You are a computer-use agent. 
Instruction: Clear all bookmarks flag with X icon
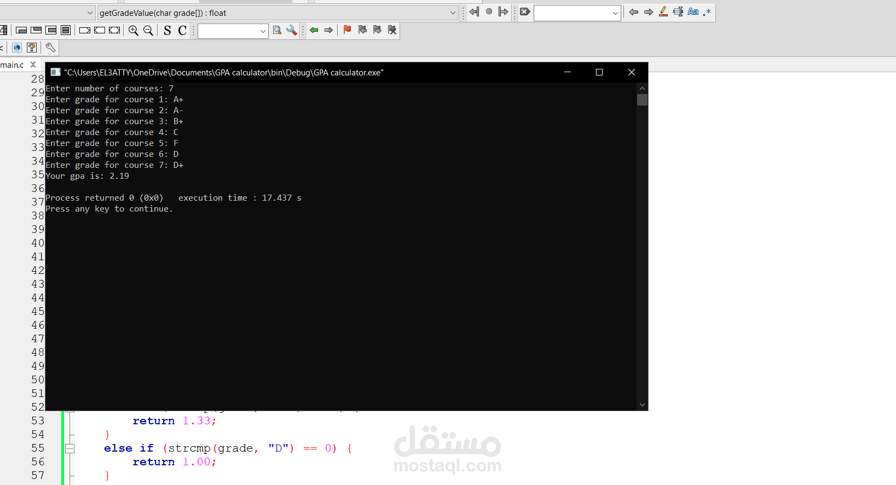(x=392, y=30)
